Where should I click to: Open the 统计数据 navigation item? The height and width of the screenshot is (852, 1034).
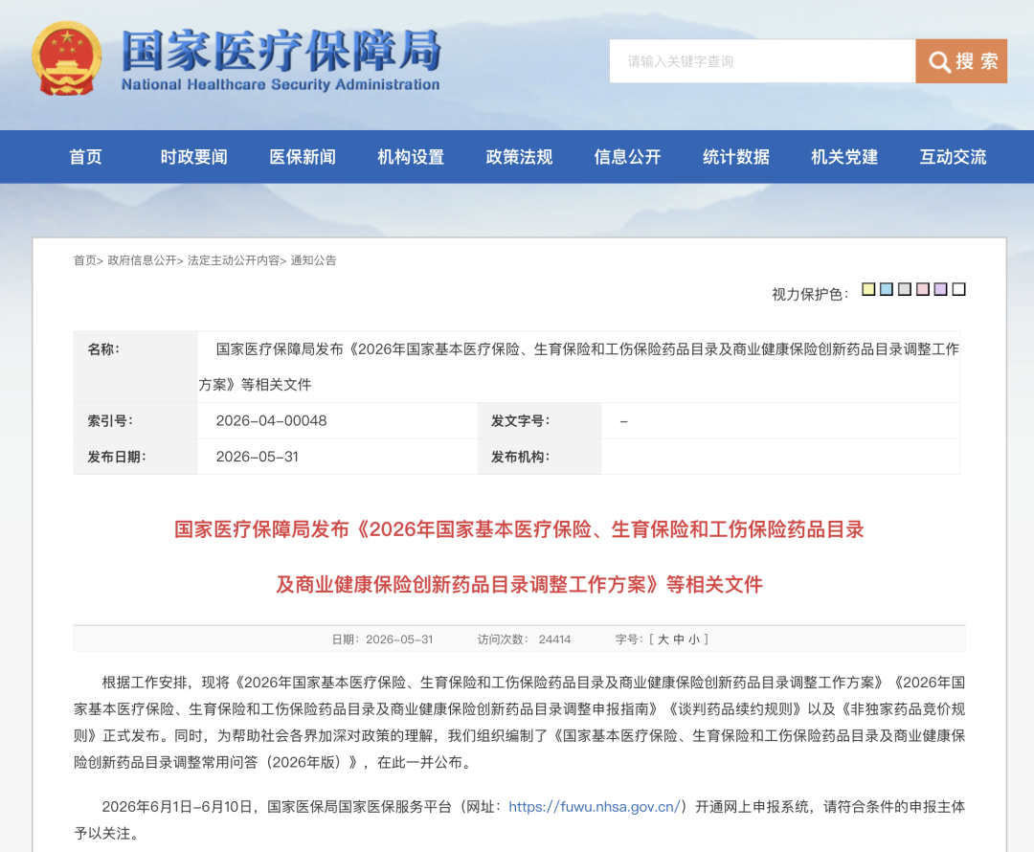[x=736, y=157]
